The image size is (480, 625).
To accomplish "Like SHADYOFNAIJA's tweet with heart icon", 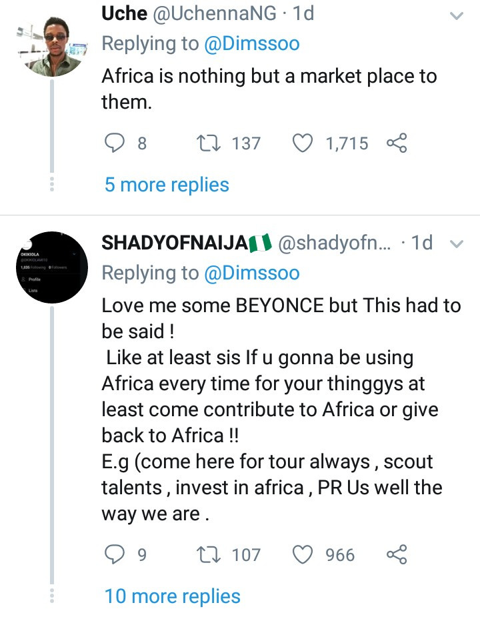I will click(x=303, y=554).
